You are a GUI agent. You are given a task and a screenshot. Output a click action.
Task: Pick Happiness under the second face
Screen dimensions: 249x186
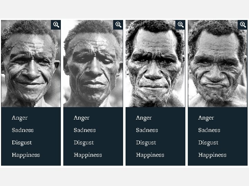pos(88,155)
